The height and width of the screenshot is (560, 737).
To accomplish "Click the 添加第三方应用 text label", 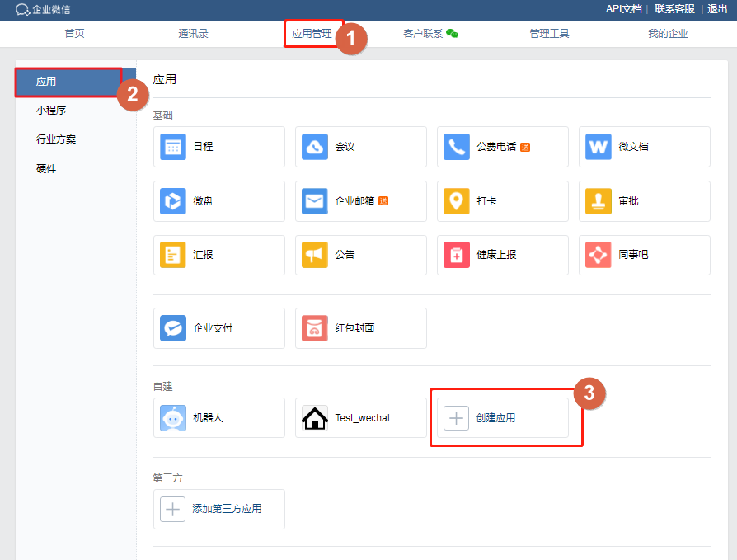I will coord(227,509).
